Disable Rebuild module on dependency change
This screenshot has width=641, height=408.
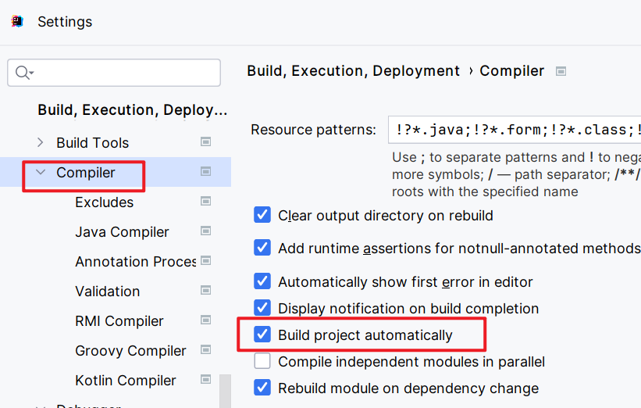[x=263, y=388]
